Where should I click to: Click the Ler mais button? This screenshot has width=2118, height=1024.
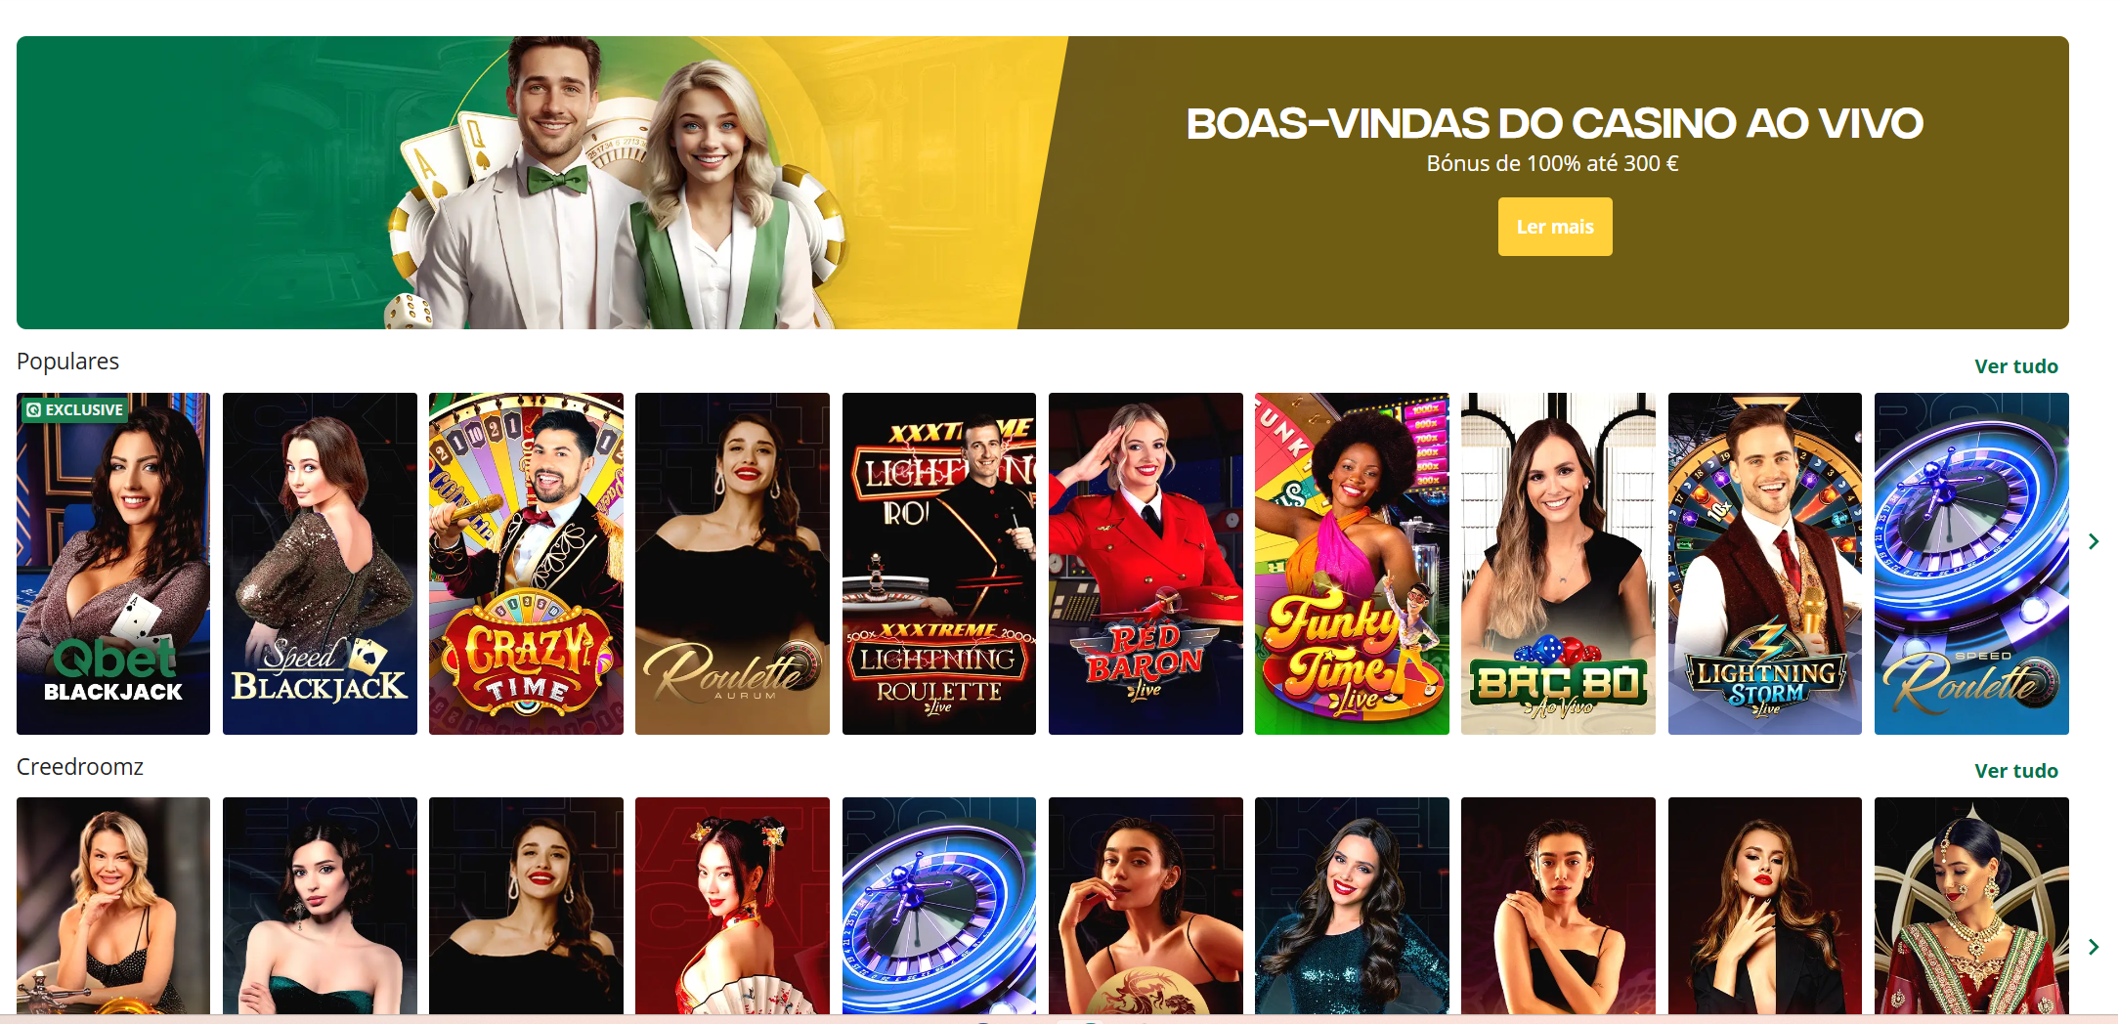(1555, 227)
